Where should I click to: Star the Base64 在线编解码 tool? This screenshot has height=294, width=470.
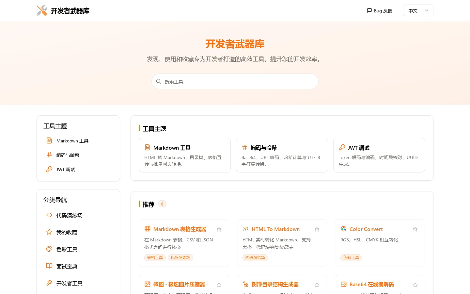tap(415, 285)
